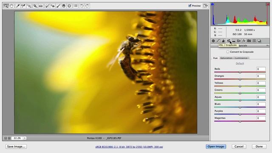272x153 pixels.
Task: Select the Zoom tool
Action: pyautogui.click(x=6, y=6)
